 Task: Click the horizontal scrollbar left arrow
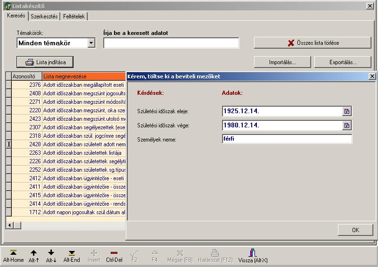point(9,225)
